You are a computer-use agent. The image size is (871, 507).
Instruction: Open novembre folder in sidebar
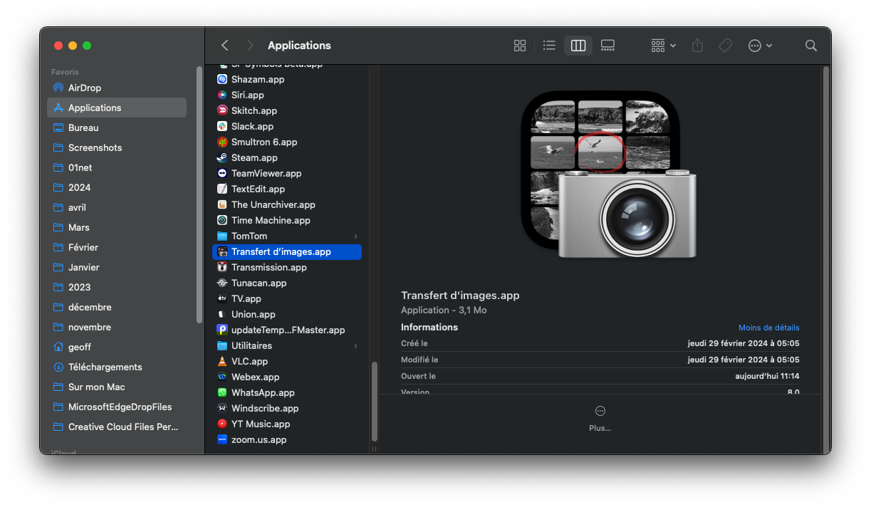[117, 327]
